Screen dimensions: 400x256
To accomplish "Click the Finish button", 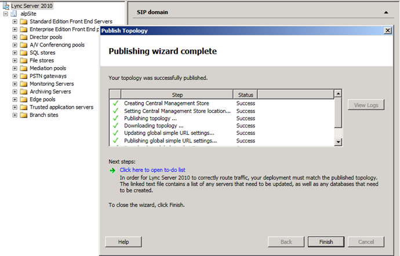I will coord(326,242).
